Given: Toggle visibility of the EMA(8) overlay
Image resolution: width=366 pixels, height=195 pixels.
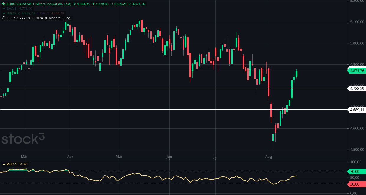Looking at the screenshot, I should [12, 9].
